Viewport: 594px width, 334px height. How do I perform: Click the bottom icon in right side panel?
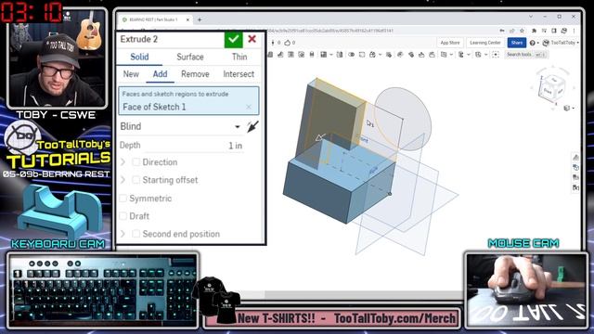[x=575, y=187]
